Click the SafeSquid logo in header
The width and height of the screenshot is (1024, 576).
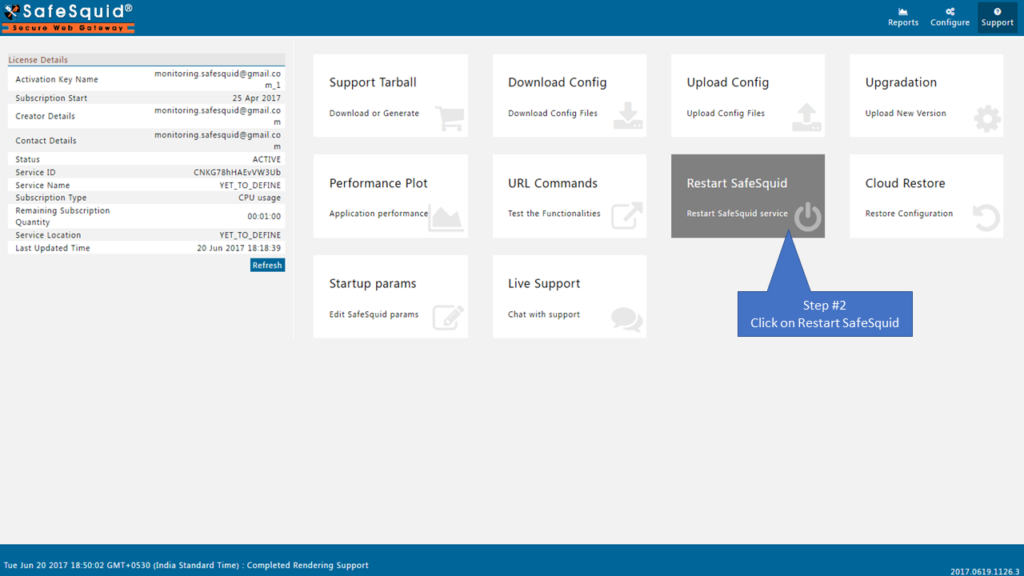68,17
